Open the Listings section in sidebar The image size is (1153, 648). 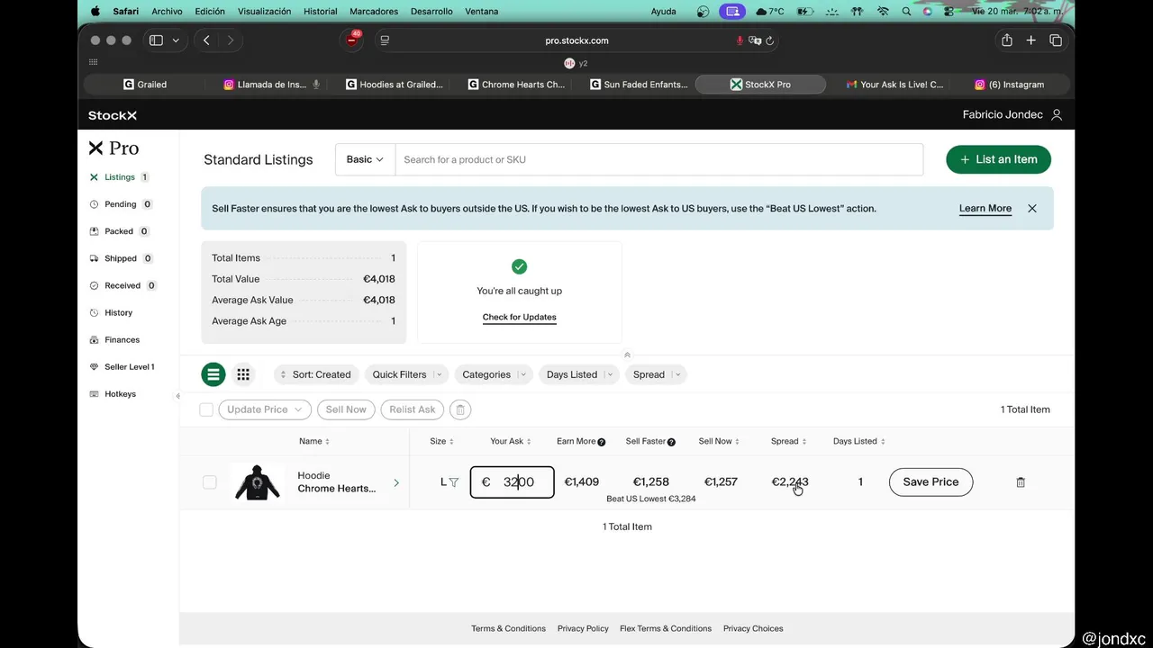[118, 177]
